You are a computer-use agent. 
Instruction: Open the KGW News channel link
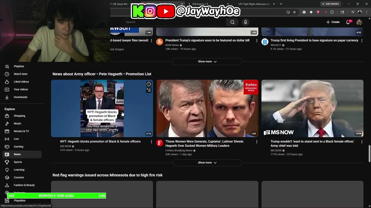(x=172, y=45)
